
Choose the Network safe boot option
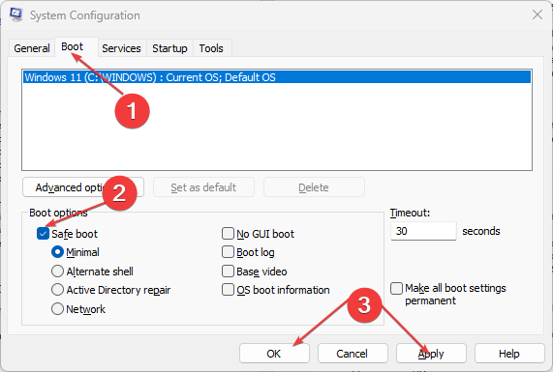point(57,309)
